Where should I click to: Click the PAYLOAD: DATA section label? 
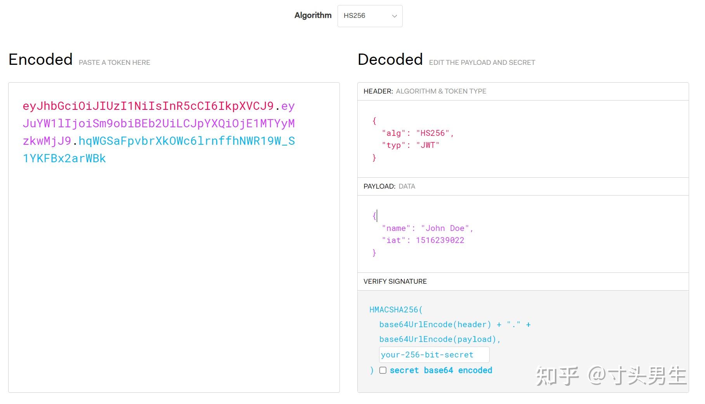point(389,186)
